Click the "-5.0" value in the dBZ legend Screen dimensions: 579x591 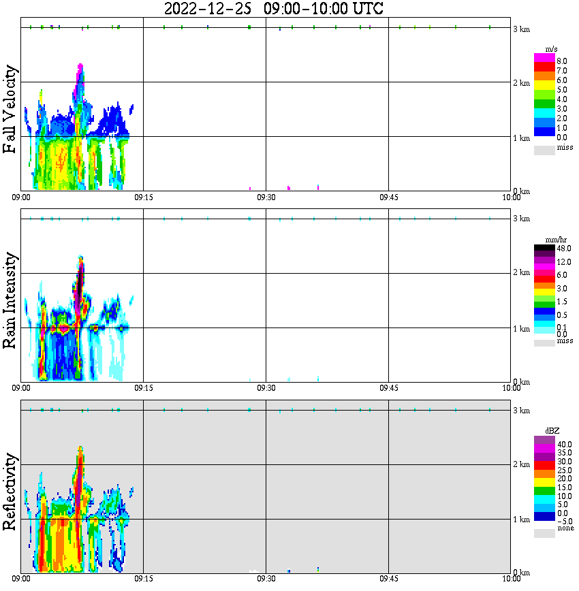pos(564,522)
